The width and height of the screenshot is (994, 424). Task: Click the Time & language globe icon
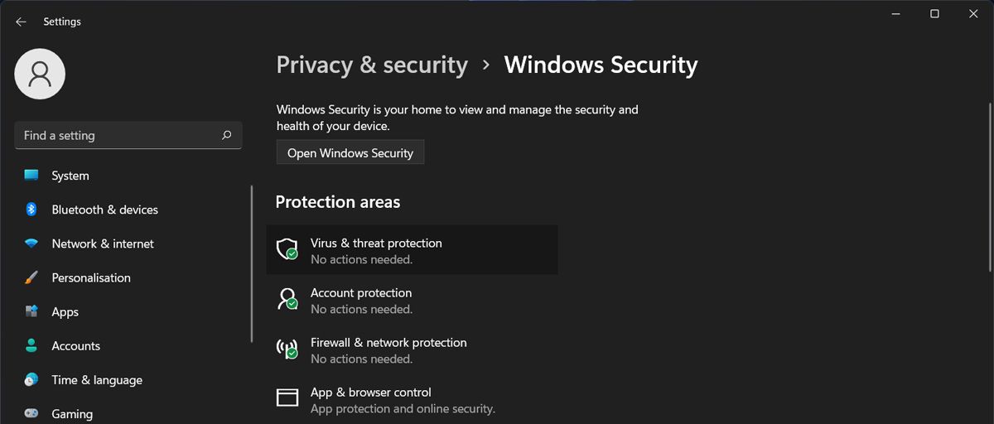(31, 380)
